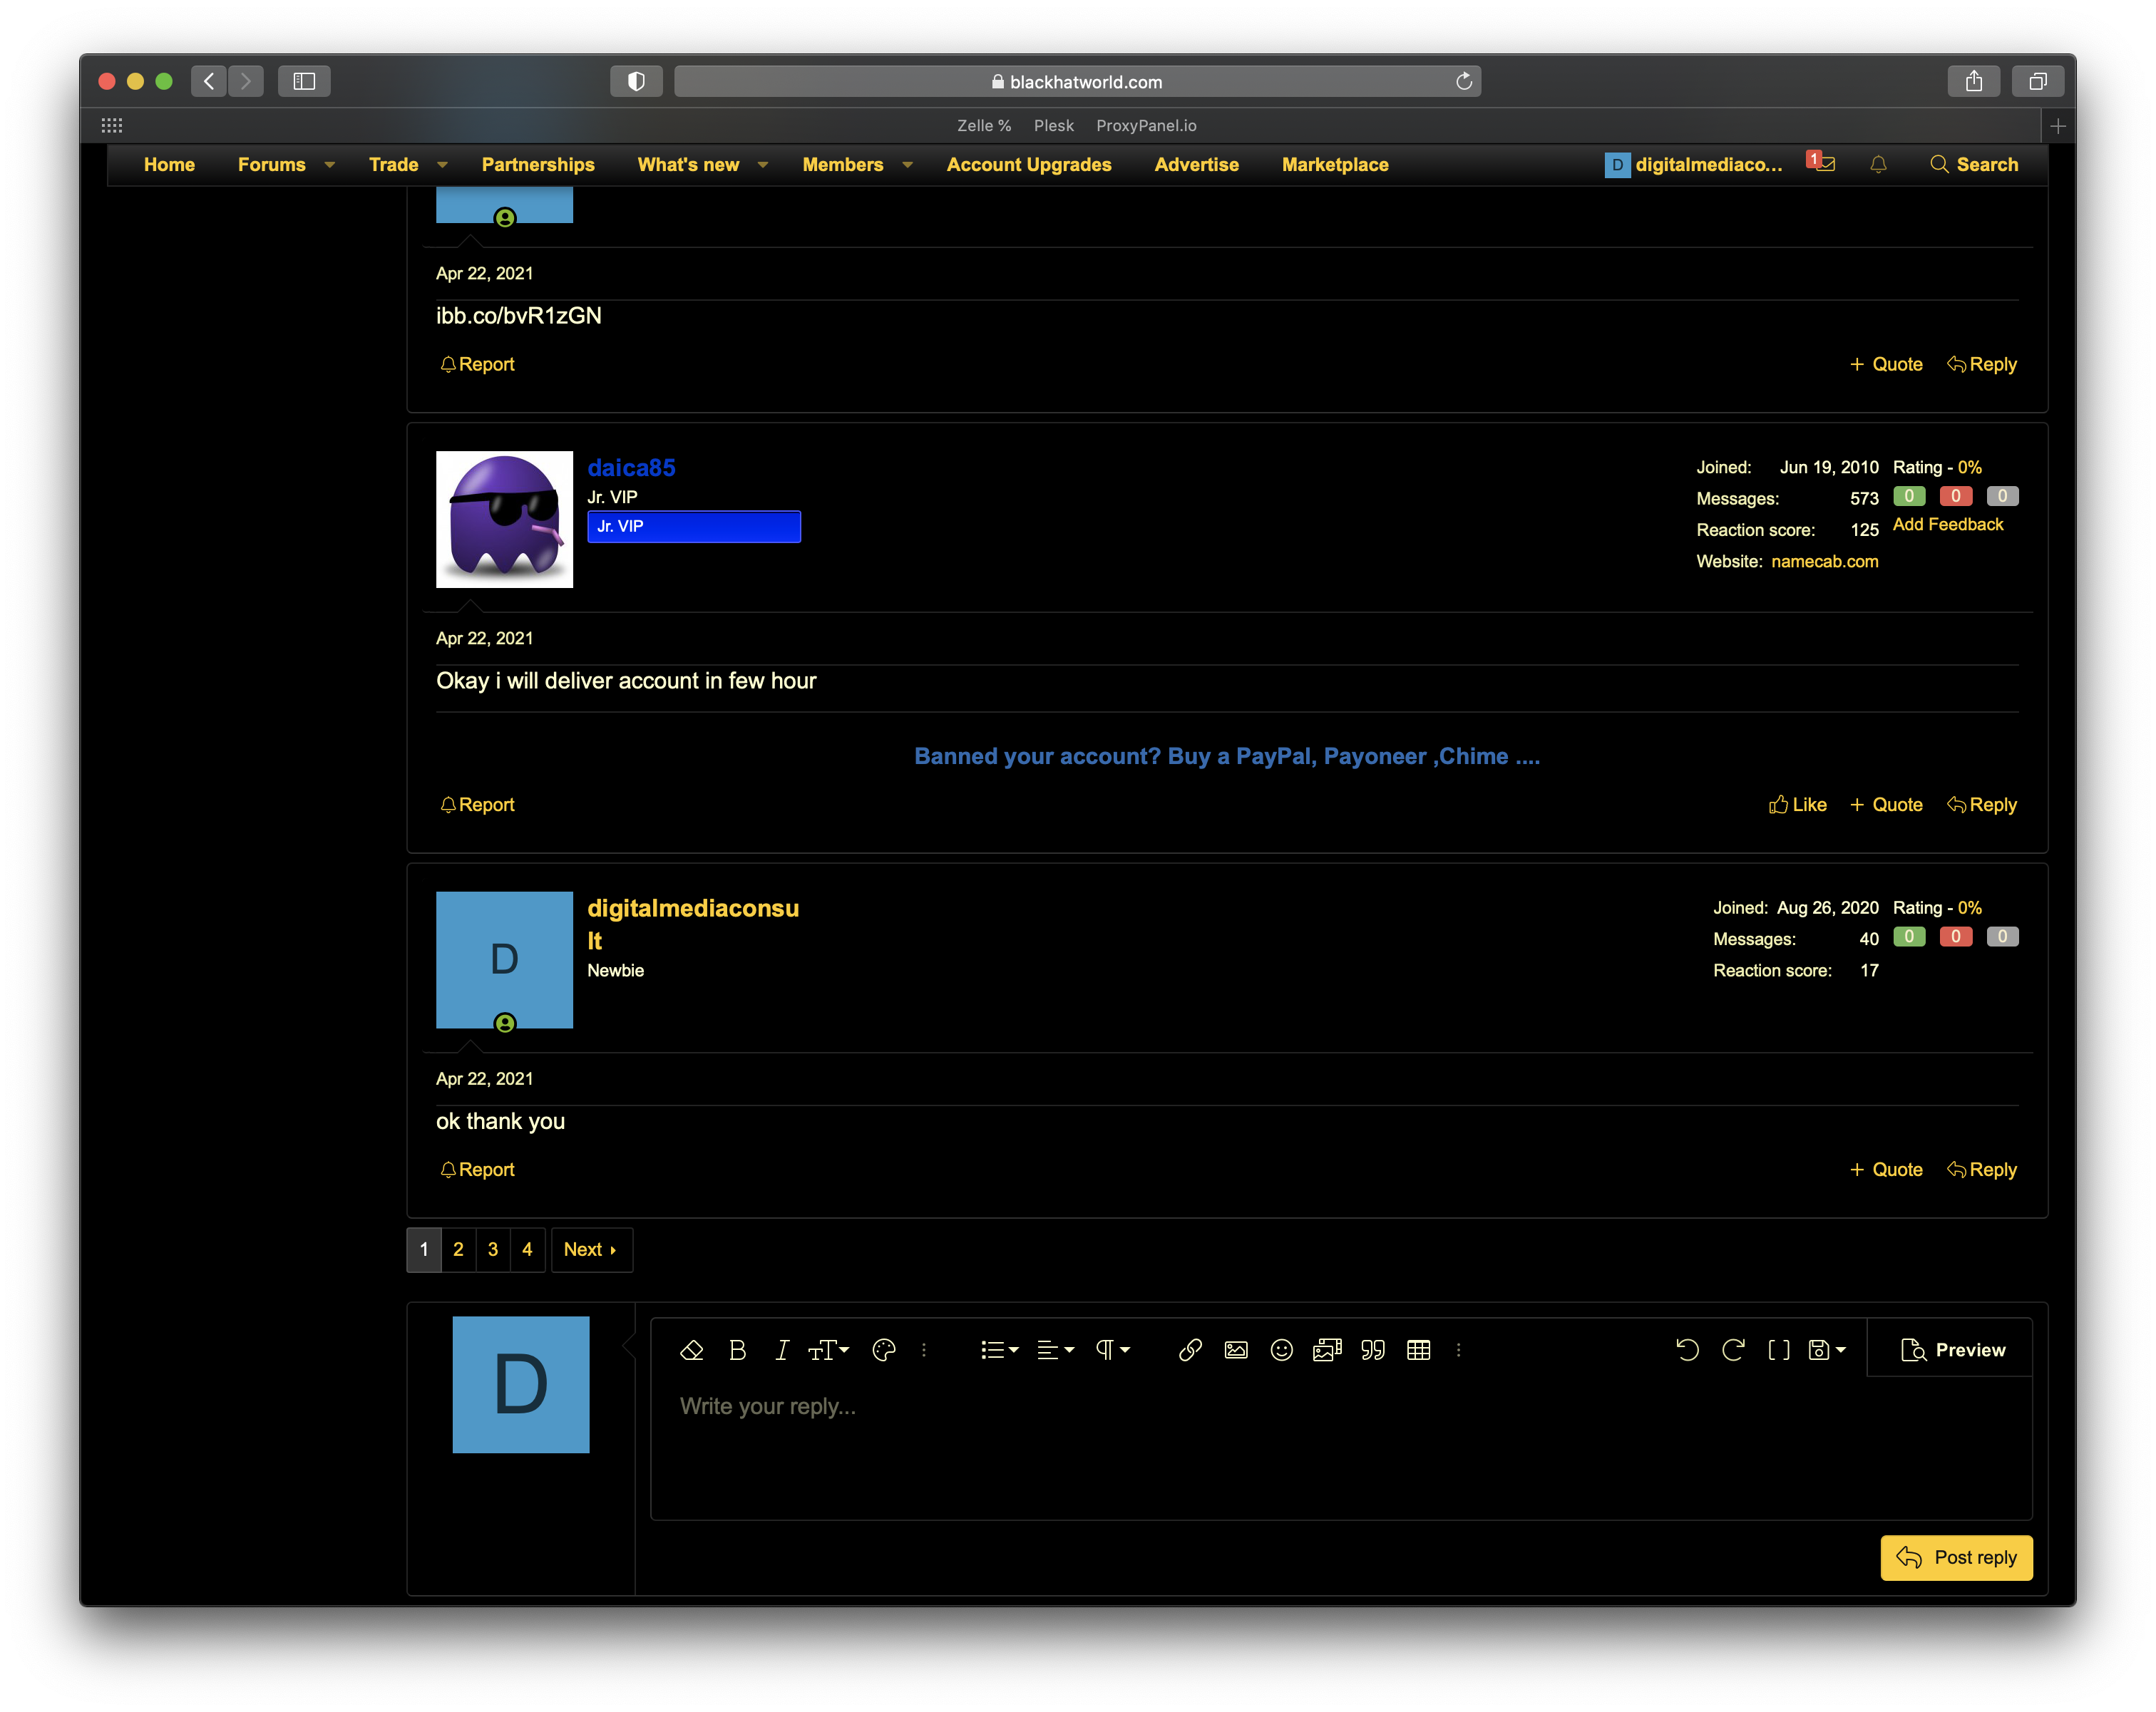The width and height of the screenshot is (2156, 1712).
Task: Click the Safari share icon
Action: tap(1974, 81)
